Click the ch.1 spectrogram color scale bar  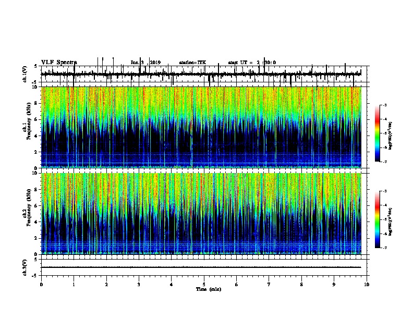378,133
